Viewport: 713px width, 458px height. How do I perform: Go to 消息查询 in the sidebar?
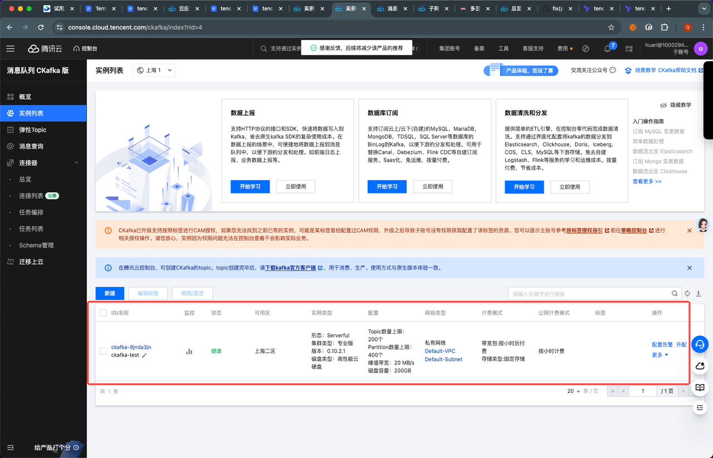43,146
